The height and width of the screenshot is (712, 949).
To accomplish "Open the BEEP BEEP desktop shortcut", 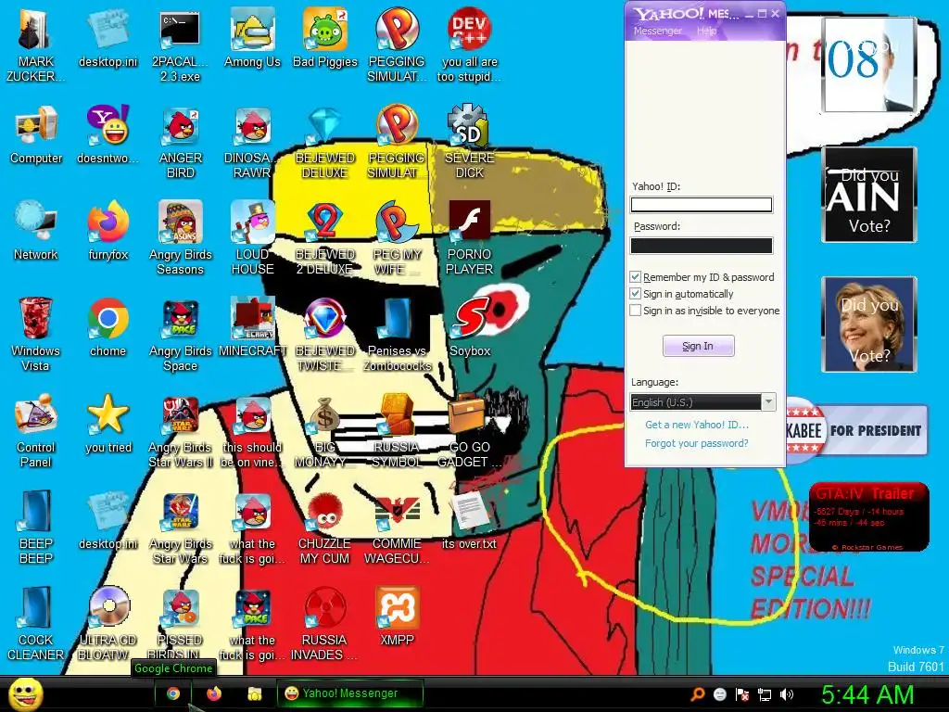I will pyautogui.click(x=36, y=527).
